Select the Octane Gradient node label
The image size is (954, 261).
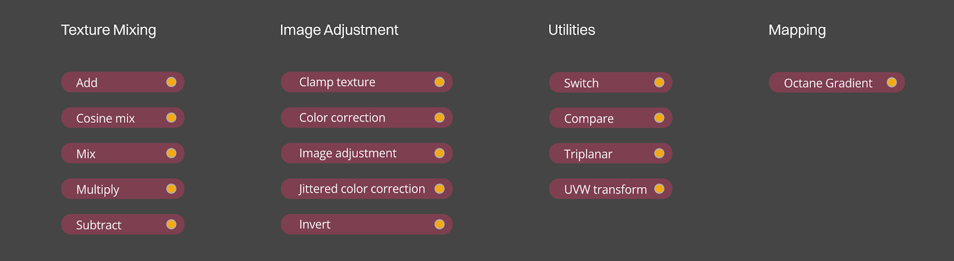pyautogui.click(x=828, y=83)
